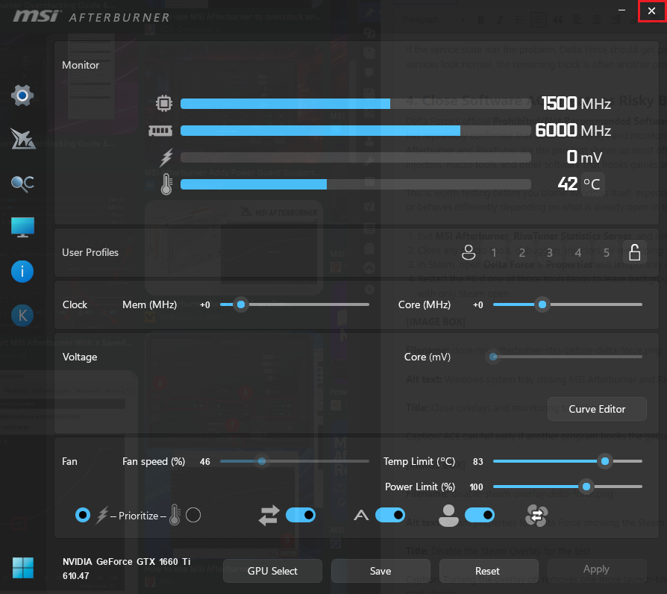Viewport: 667px width, 594px height.
Task: Click the swap arrows icon near toggle
Action: point(269,516)
